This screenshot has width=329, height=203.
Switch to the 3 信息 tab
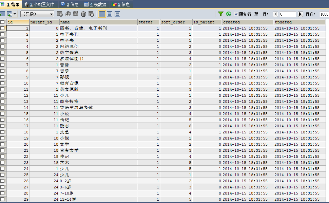pos(70,4)
